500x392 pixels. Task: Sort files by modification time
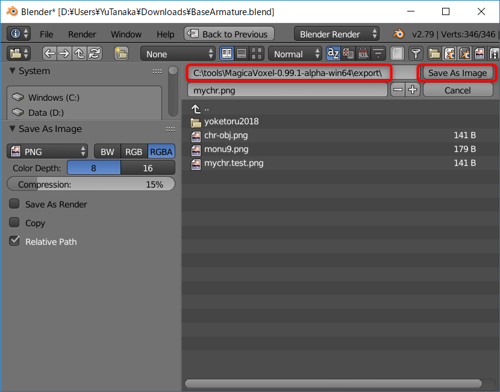point(363,53)
